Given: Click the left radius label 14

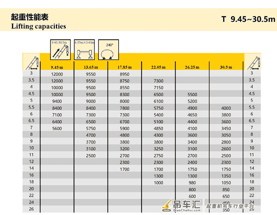Looking at the screenshot, I should [x=31, y=168].
